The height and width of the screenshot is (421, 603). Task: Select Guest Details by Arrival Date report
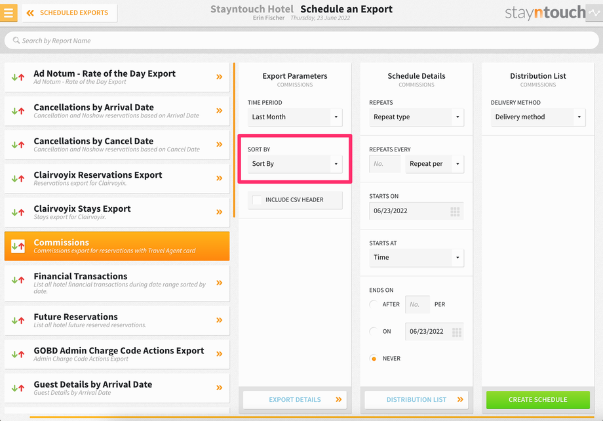click(117, 388)
